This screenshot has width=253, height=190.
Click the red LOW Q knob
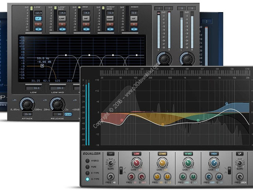(x=142, y=177)
